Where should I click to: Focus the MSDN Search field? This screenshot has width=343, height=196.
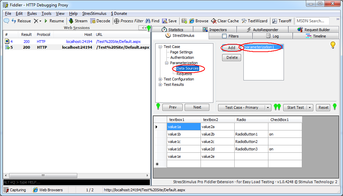(312, 21)
